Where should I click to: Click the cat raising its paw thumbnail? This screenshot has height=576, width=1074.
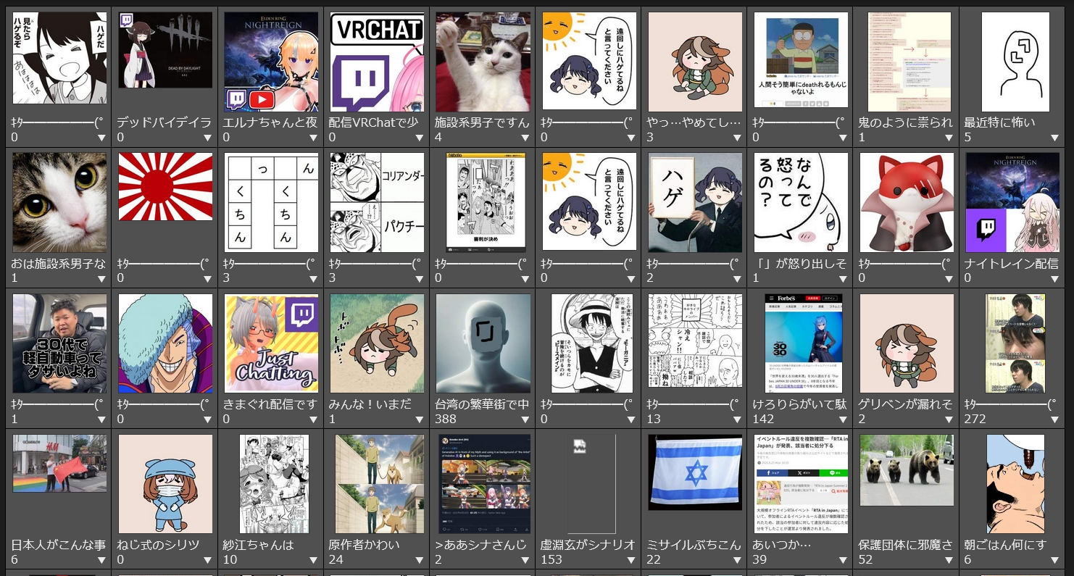coord(483,62)
